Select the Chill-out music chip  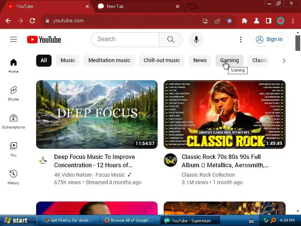[x=162, y=61]
